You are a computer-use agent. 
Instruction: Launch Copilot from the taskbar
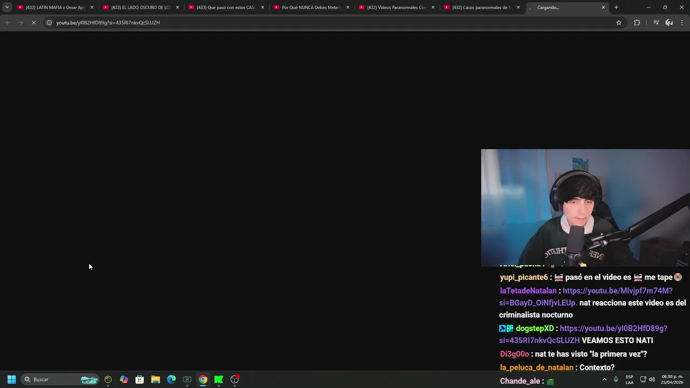pyautogui.click(x=124, y=379)
